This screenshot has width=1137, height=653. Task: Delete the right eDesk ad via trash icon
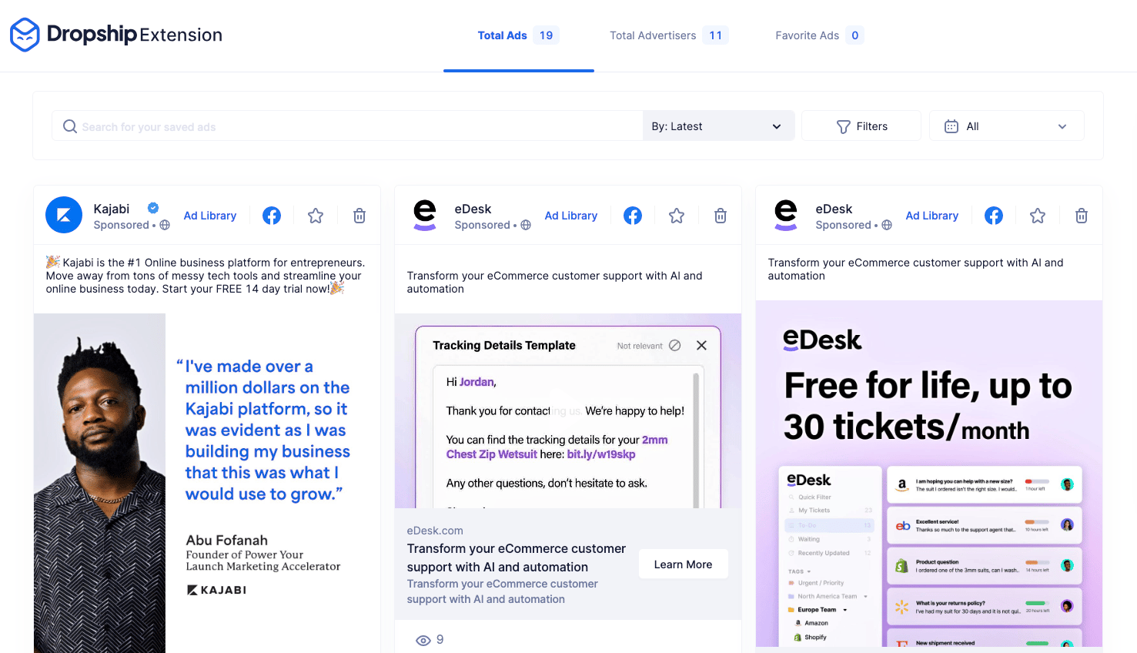1082,216
